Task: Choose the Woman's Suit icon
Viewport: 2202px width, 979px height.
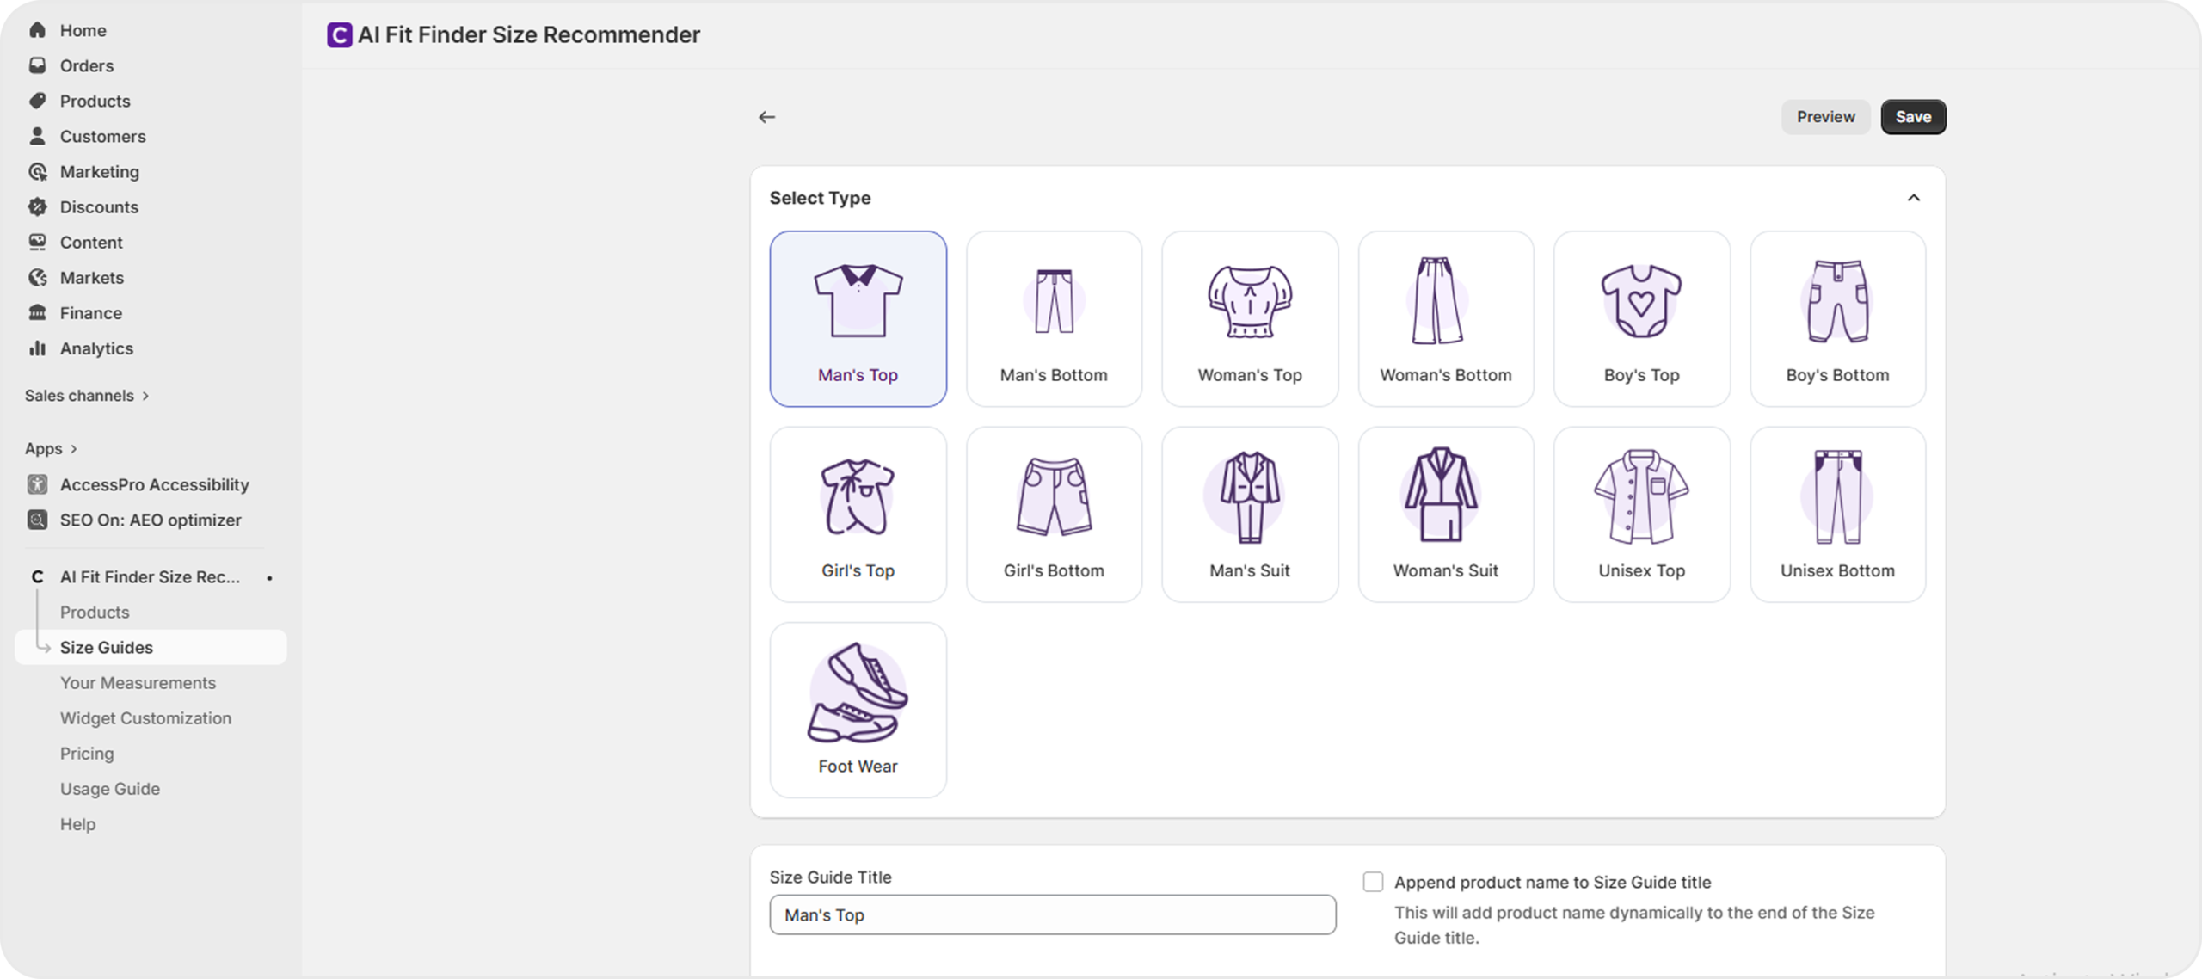Action: coord(1445,497)
